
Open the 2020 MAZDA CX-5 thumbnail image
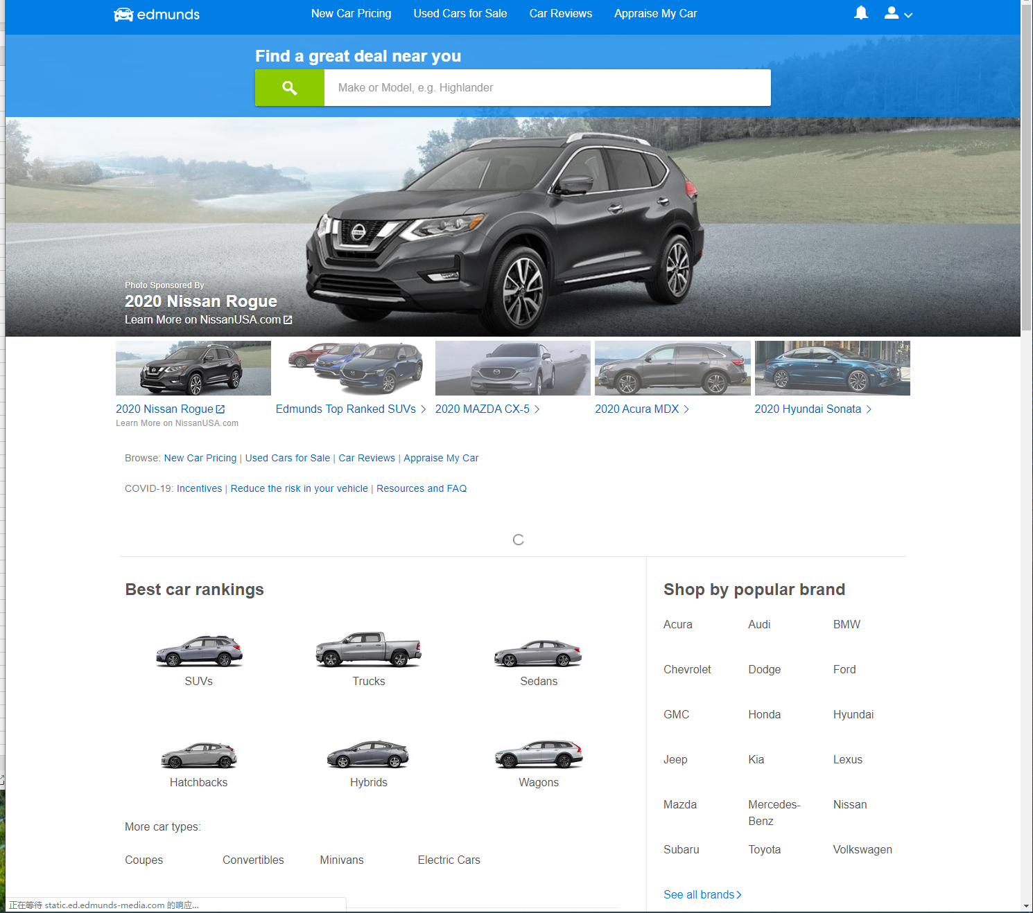(513, 368)
